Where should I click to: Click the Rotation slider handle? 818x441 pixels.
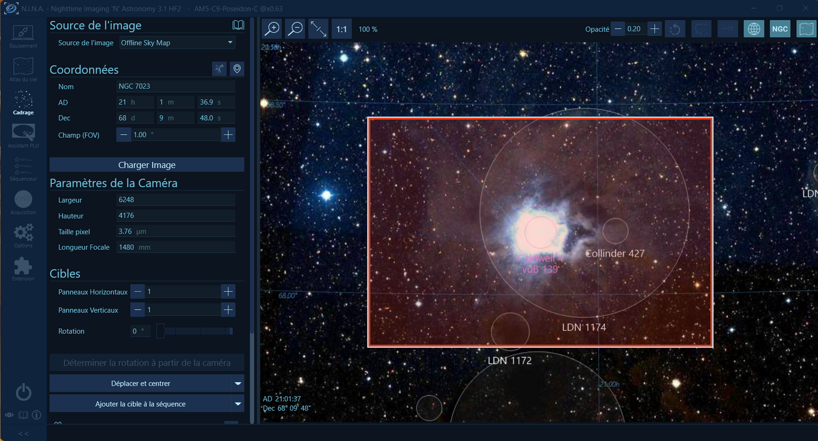pyautogui.click(x=160, y=331)
